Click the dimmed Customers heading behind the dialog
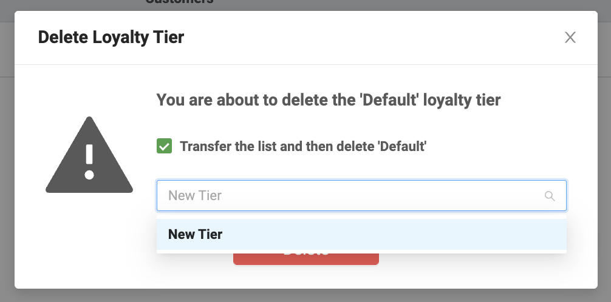This screenshot has height=302, width=611. pos(179,2)
